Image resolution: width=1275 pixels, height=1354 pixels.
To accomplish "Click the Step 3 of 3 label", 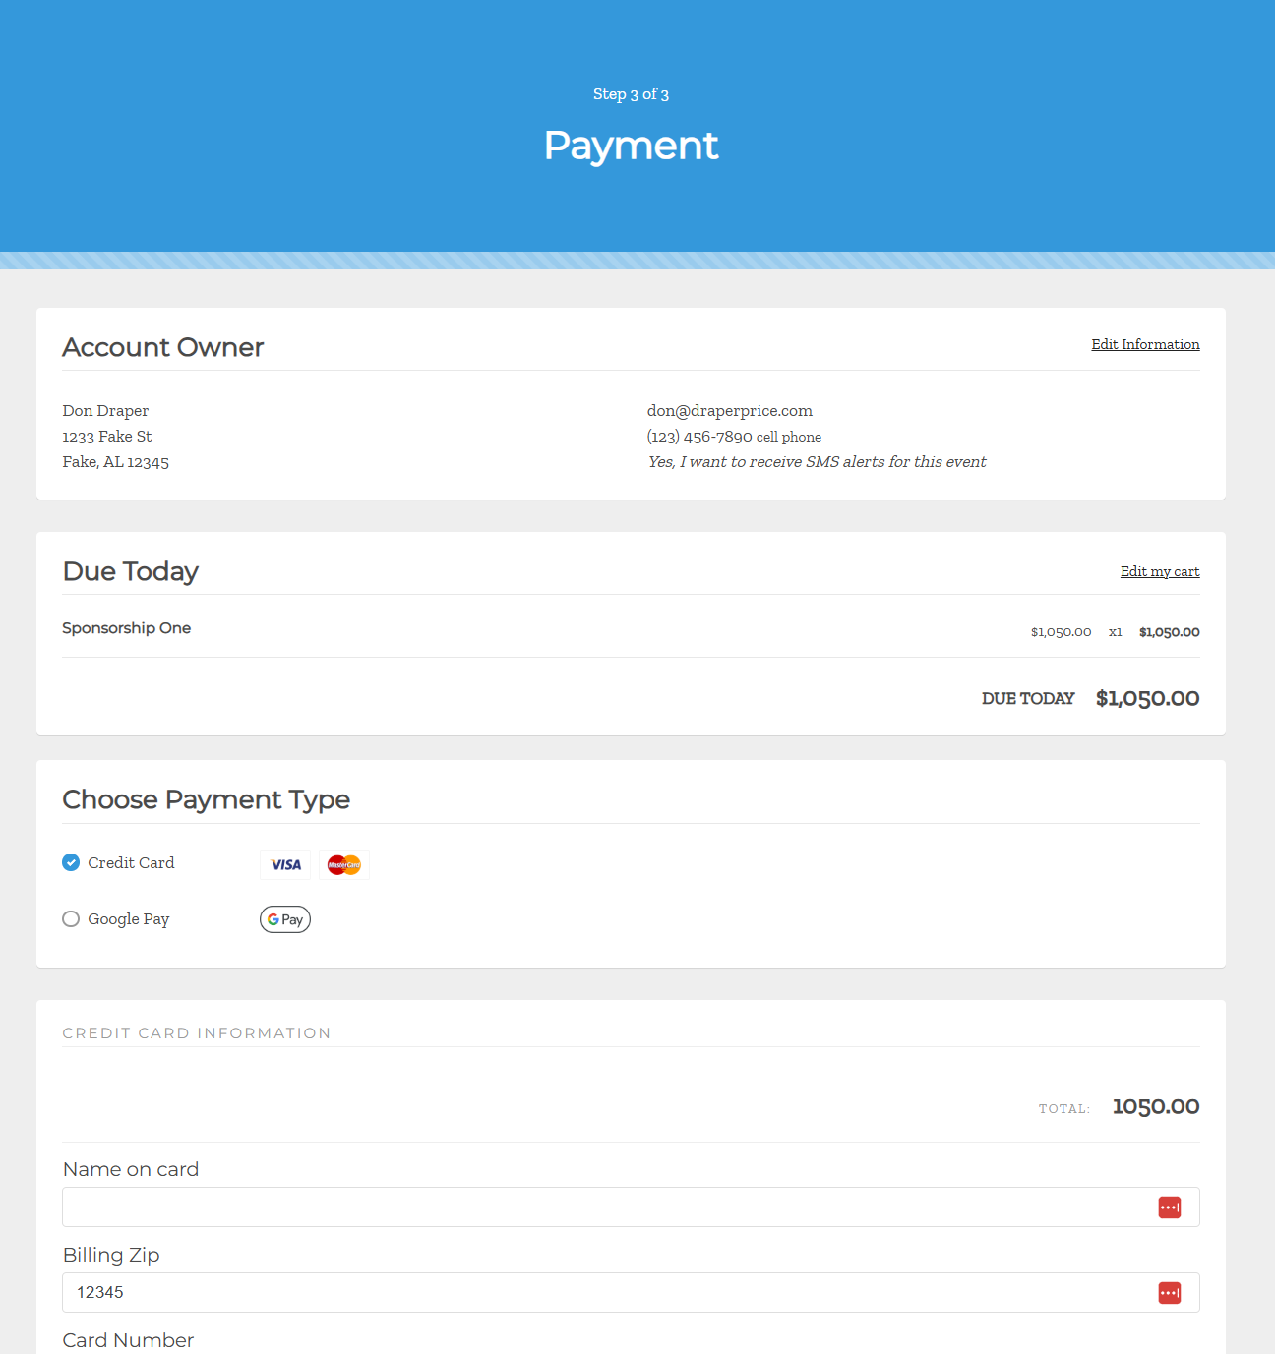I will click(631, 94).
